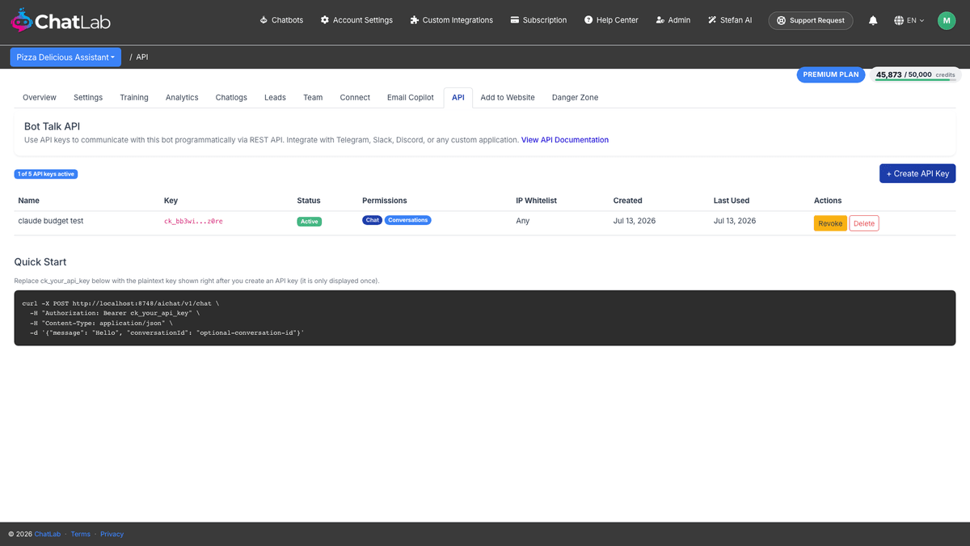This screenshot has height=546, width=970.
Task: Open Stefan AI
Action: click(x=730, y=20)
